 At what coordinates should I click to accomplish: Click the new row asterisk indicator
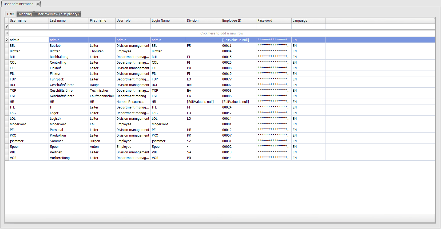tap(7, 33)
